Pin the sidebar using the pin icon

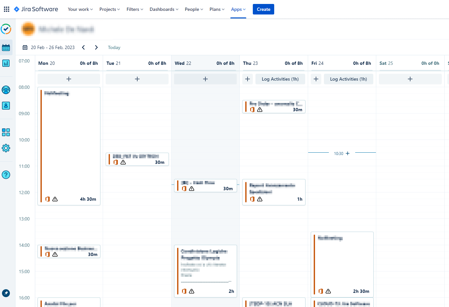(6, 293)
